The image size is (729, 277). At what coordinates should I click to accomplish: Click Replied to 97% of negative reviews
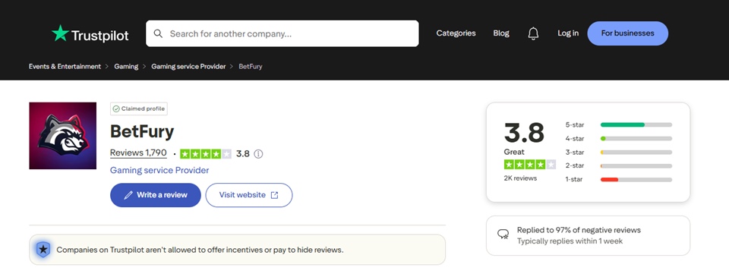coord(579,230)
